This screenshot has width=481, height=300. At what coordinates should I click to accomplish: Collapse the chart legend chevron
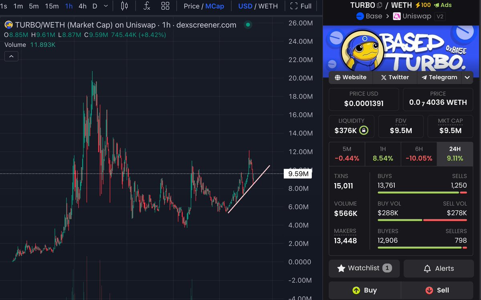pyautogui.click(x=11, y=56)
